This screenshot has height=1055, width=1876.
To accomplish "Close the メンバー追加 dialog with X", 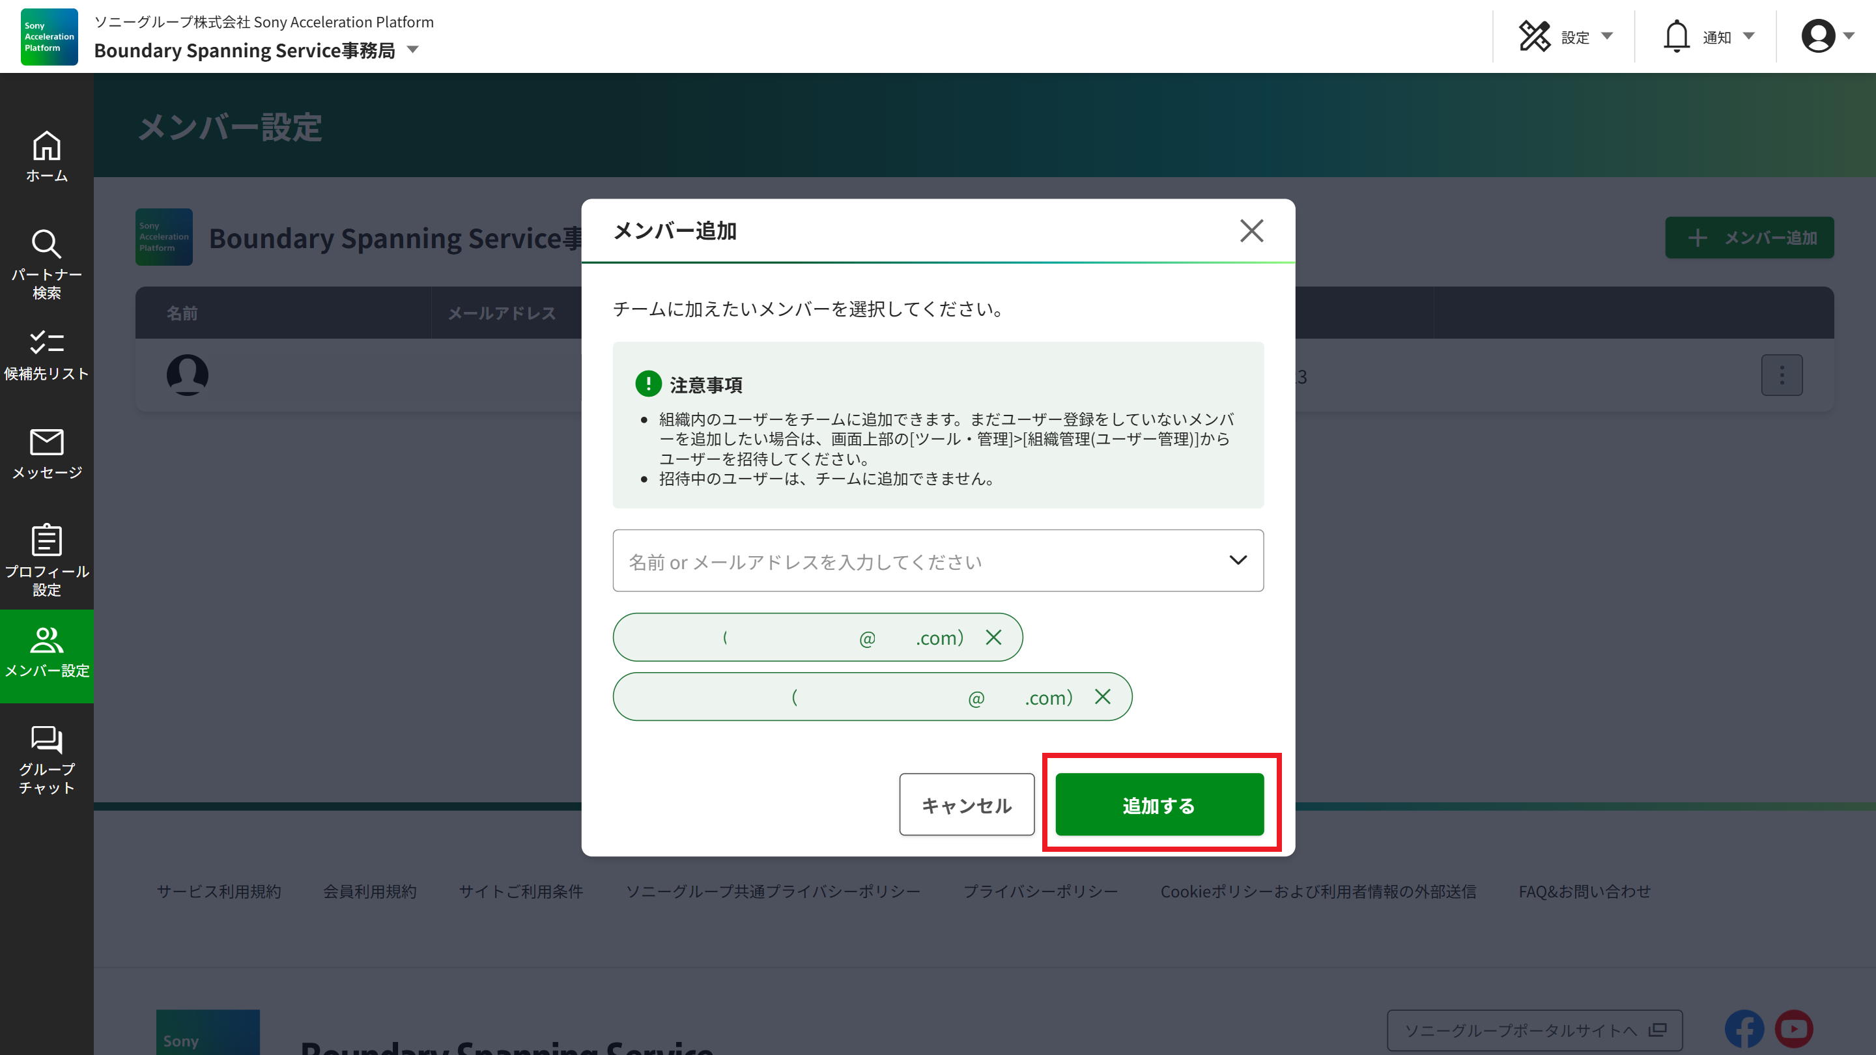I will [1251, 231].
